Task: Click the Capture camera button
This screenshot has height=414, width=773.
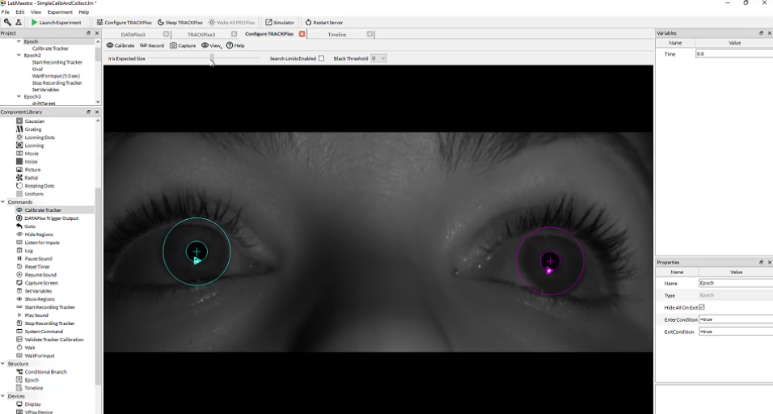Action: (183, 46)
